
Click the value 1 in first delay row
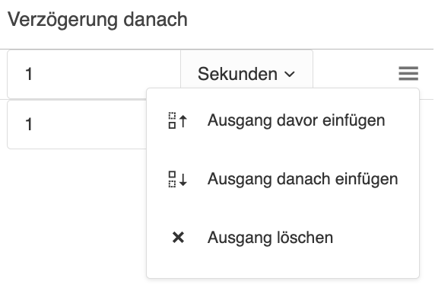[29, 74]
